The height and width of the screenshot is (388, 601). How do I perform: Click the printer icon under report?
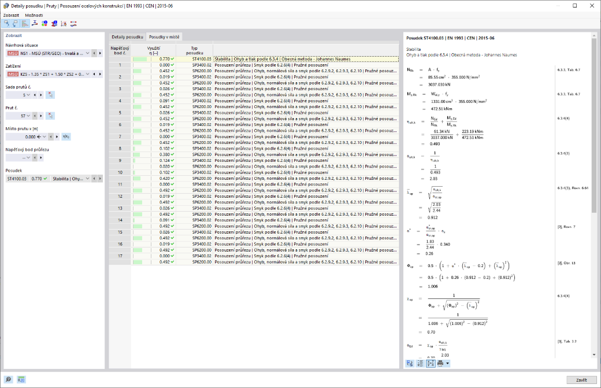tap(440, 364)
